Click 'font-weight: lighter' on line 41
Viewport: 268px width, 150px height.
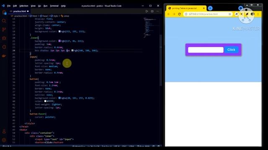(x=48, y=104)
